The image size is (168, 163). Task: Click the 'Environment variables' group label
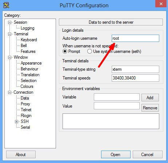[x=81, y=89]
